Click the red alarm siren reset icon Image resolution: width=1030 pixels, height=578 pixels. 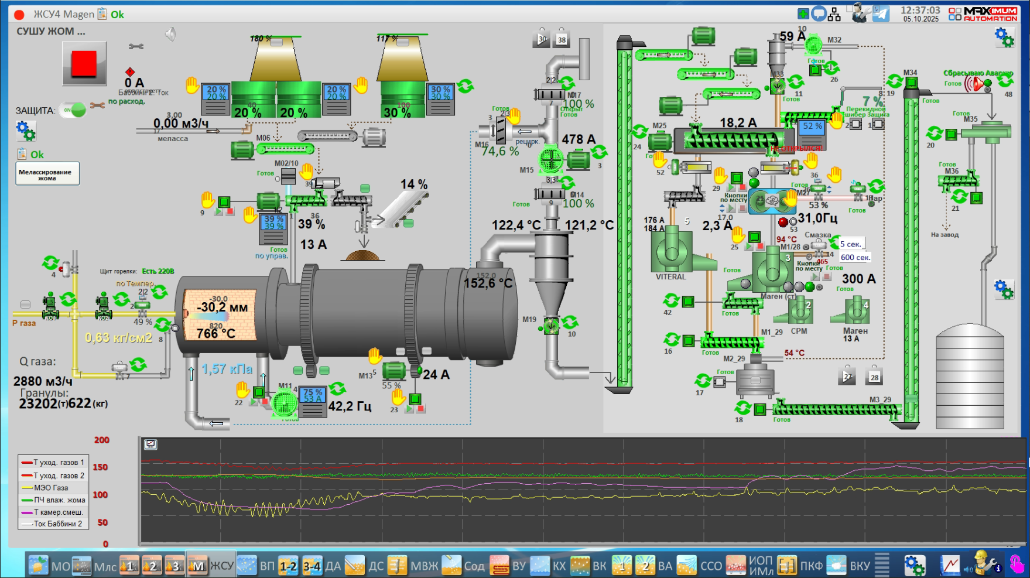point(975,84)
